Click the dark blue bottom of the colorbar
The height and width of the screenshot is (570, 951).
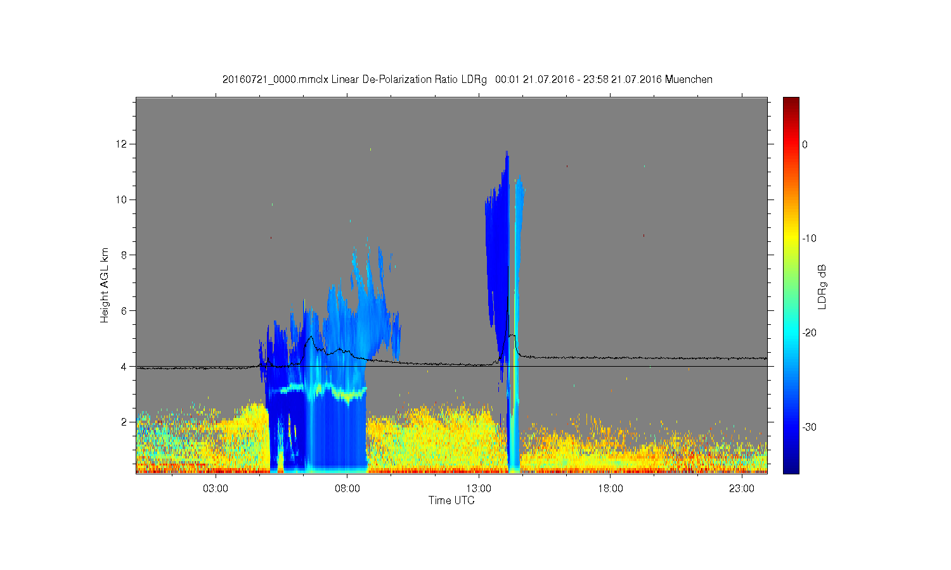click(x=791, y=467)
